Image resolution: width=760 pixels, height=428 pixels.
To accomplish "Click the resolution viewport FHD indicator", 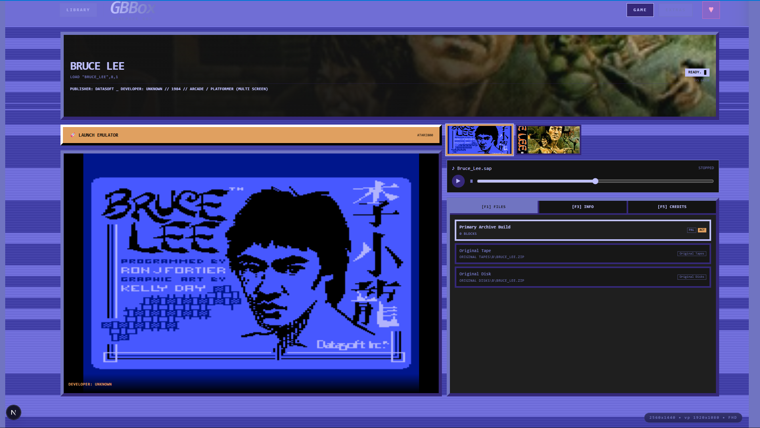I will tap(693, 418).
